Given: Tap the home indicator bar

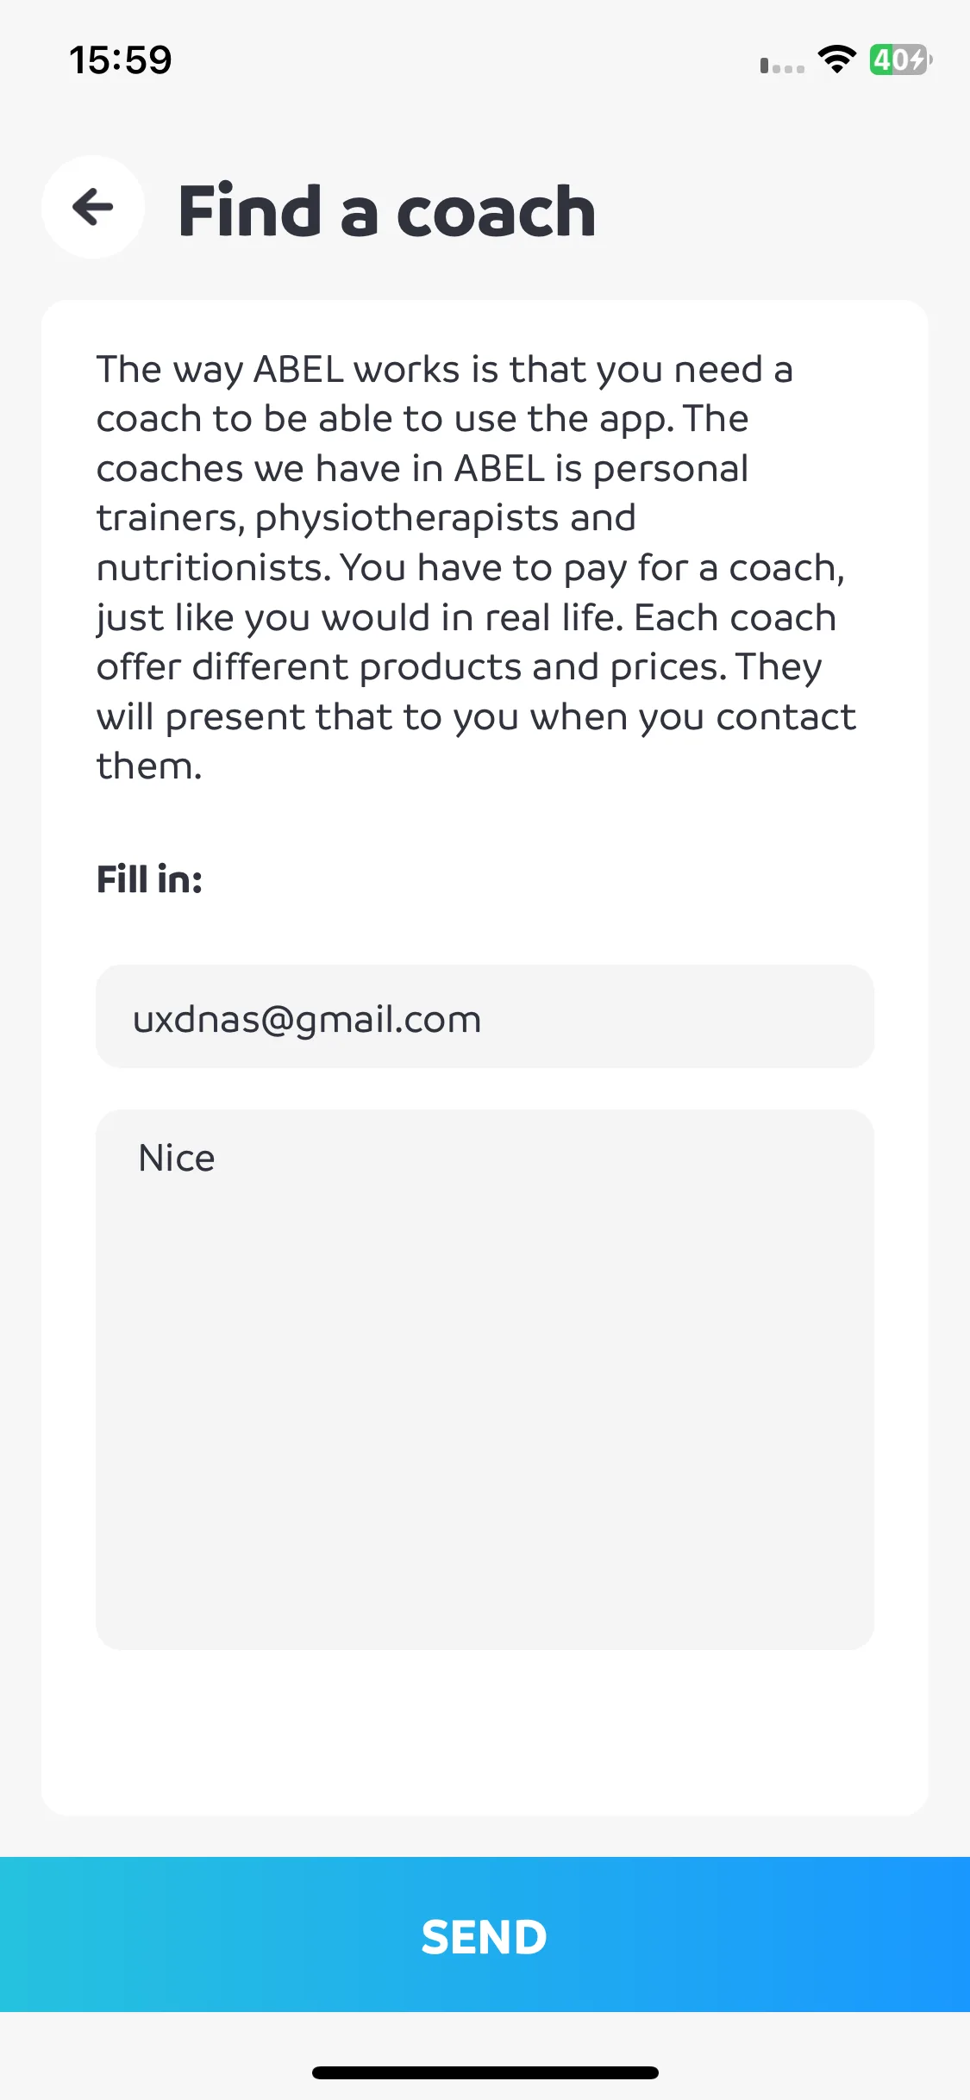Looking at the screenshot, I should click(x=485, y=2072).
